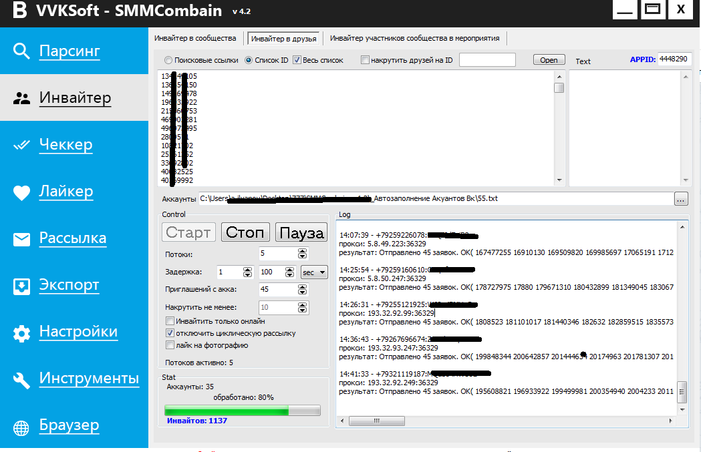Click the Лайкер heart icon
The width and height of the screenshot is (701, 452).
coord(22,192)
